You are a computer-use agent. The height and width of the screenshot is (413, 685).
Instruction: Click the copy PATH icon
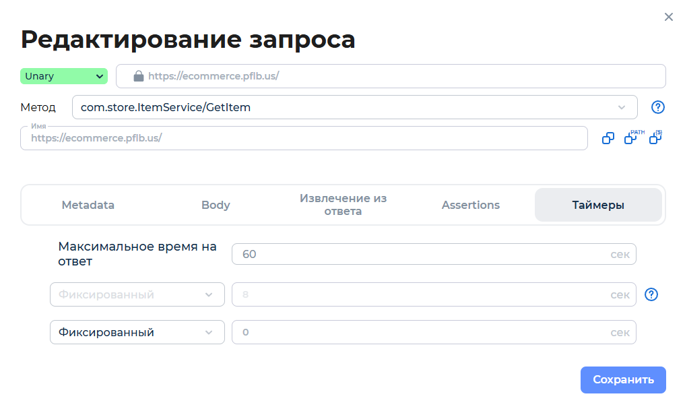[x=631, y=137]
